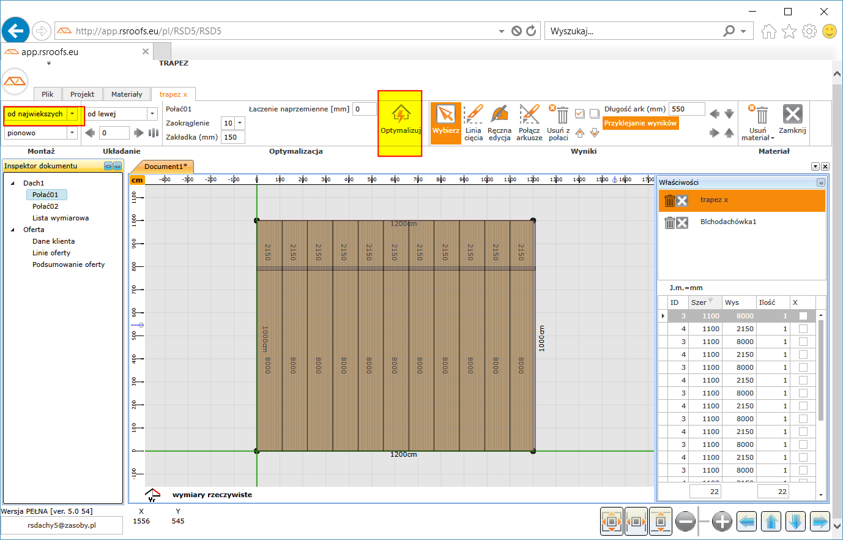The width and height of the screenshot is (843, 540).
Task: Collapse the Dach1 tree node
Action: [x=13, y=183]
